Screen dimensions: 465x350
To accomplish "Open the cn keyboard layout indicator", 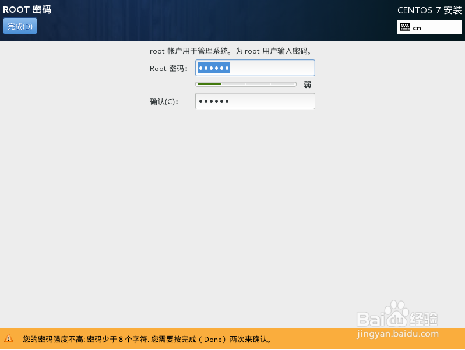I will click(x=429, y=27).
